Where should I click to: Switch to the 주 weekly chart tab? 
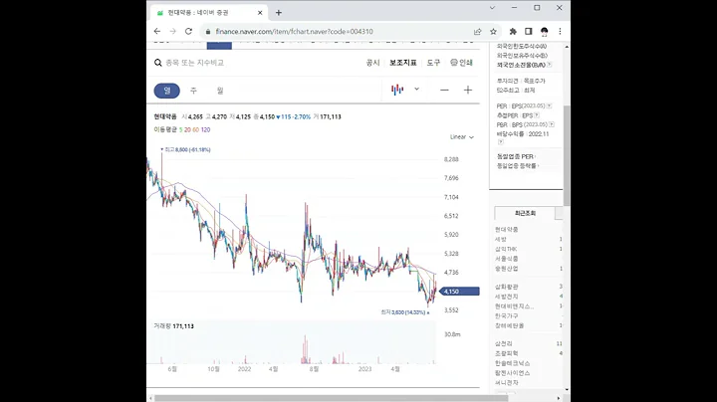[193, 91]
